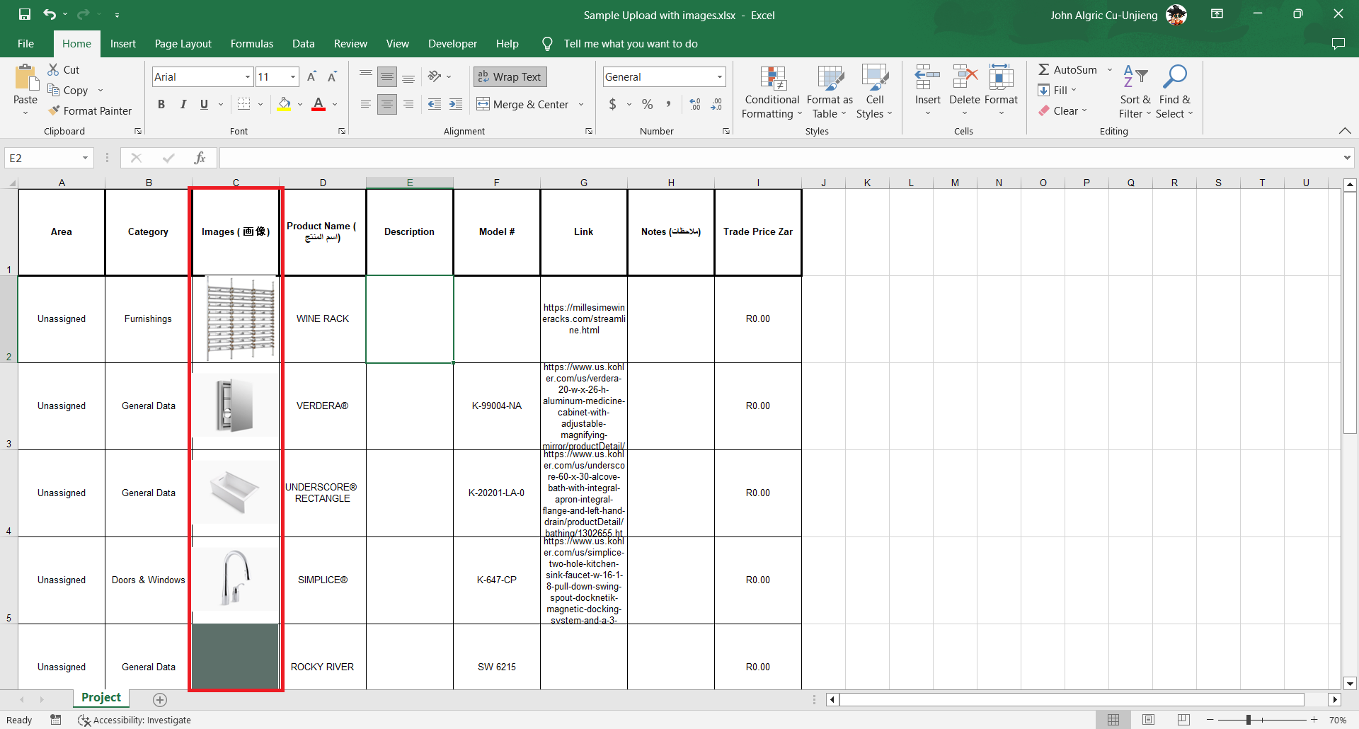Switch to the Formulas tab
This screenshot has height=729, width=1359.
click(251, 43)
